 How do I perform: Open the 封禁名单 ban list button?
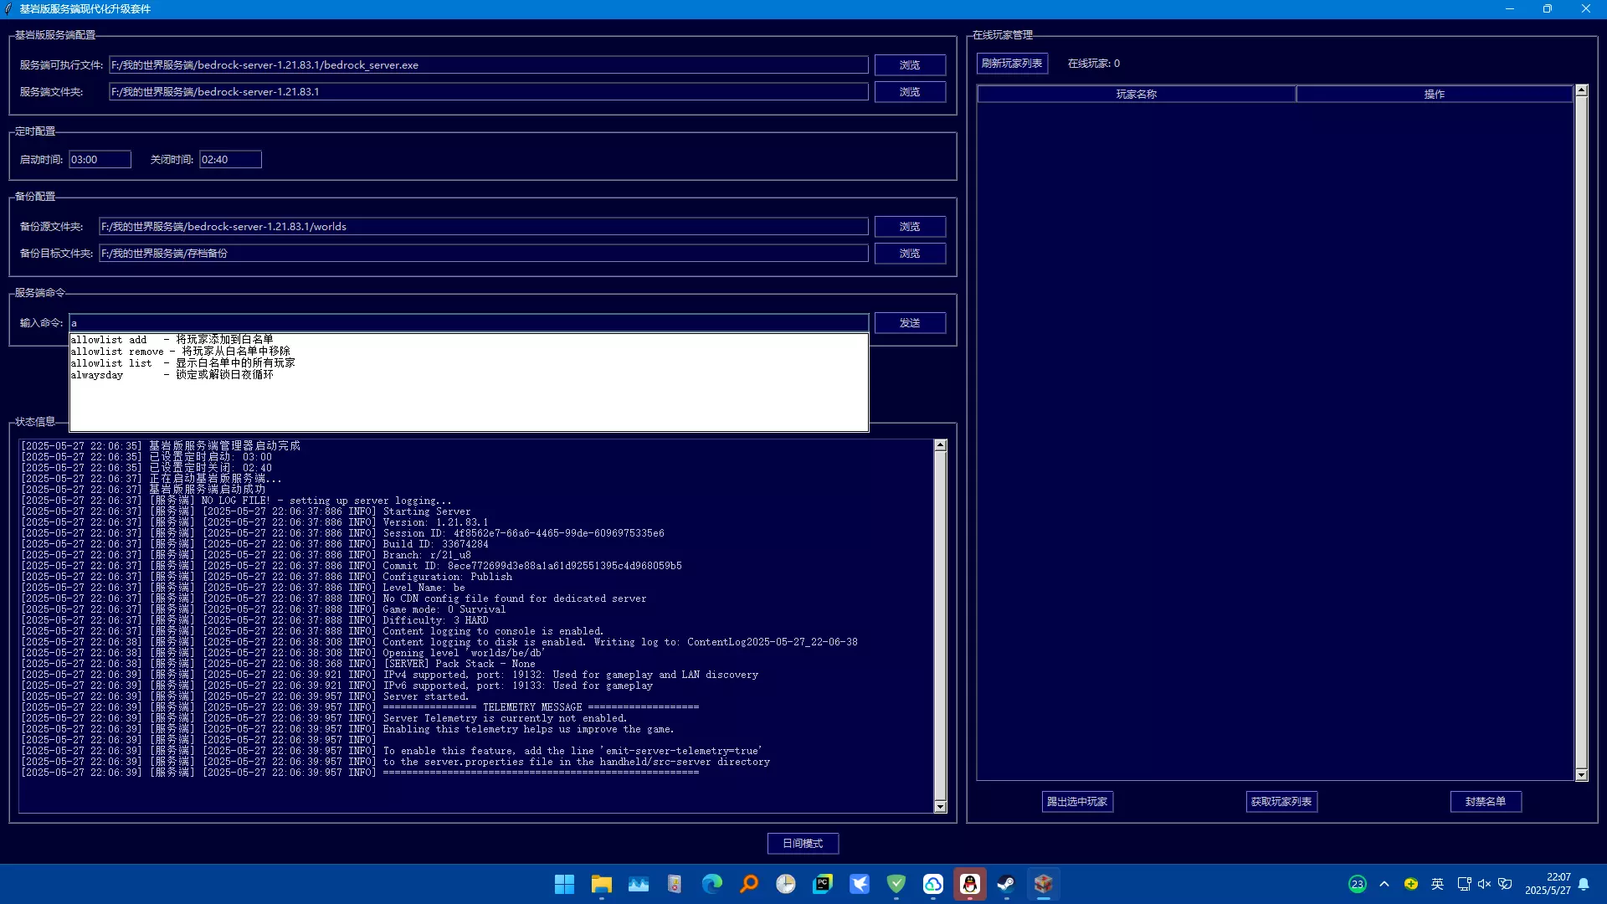click(x=1486, y=802)
